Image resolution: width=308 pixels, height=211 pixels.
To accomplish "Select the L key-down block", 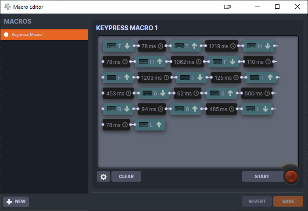I will click(257, 109).
